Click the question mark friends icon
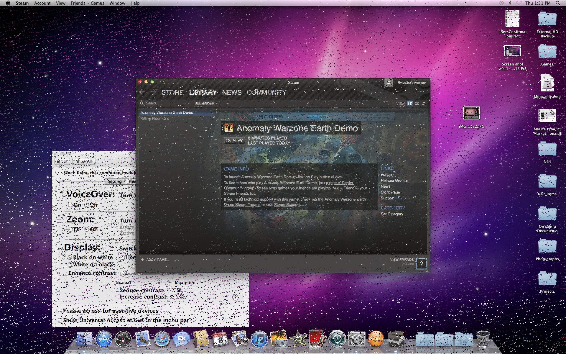Viewport: 566px width, 354px height. pyautogui.click(x=421, y=263)
